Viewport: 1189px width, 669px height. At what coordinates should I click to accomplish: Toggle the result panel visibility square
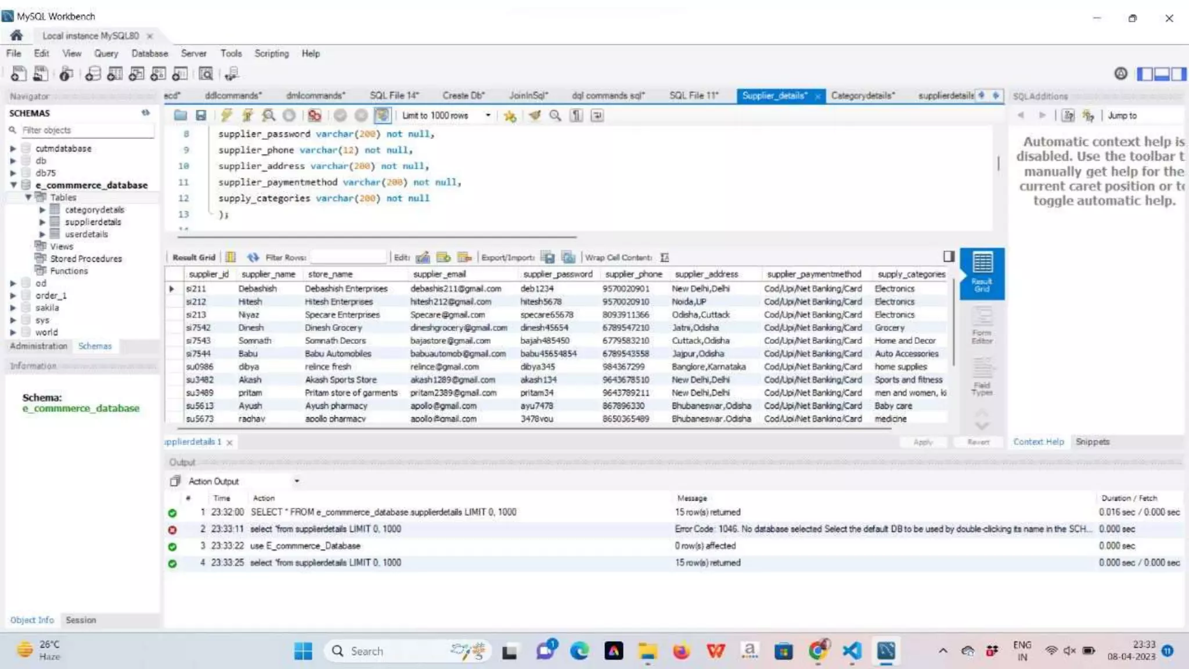point(949,256)
